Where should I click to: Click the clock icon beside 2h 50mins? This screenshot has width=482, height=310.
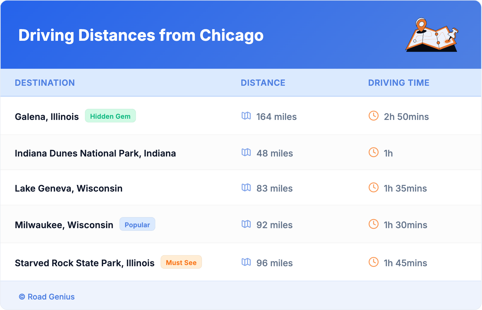click(374, 116)
